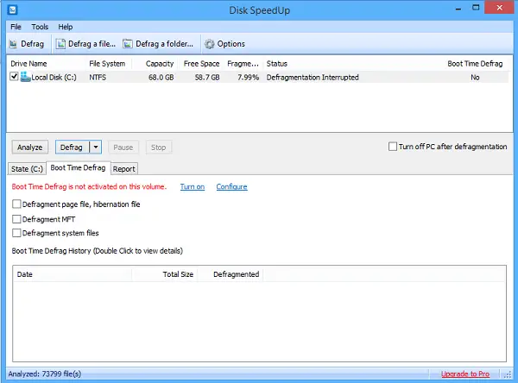Viewport: 518px width, 383px height.
Task: Switch to the Report tab
Action: (123, 169)
